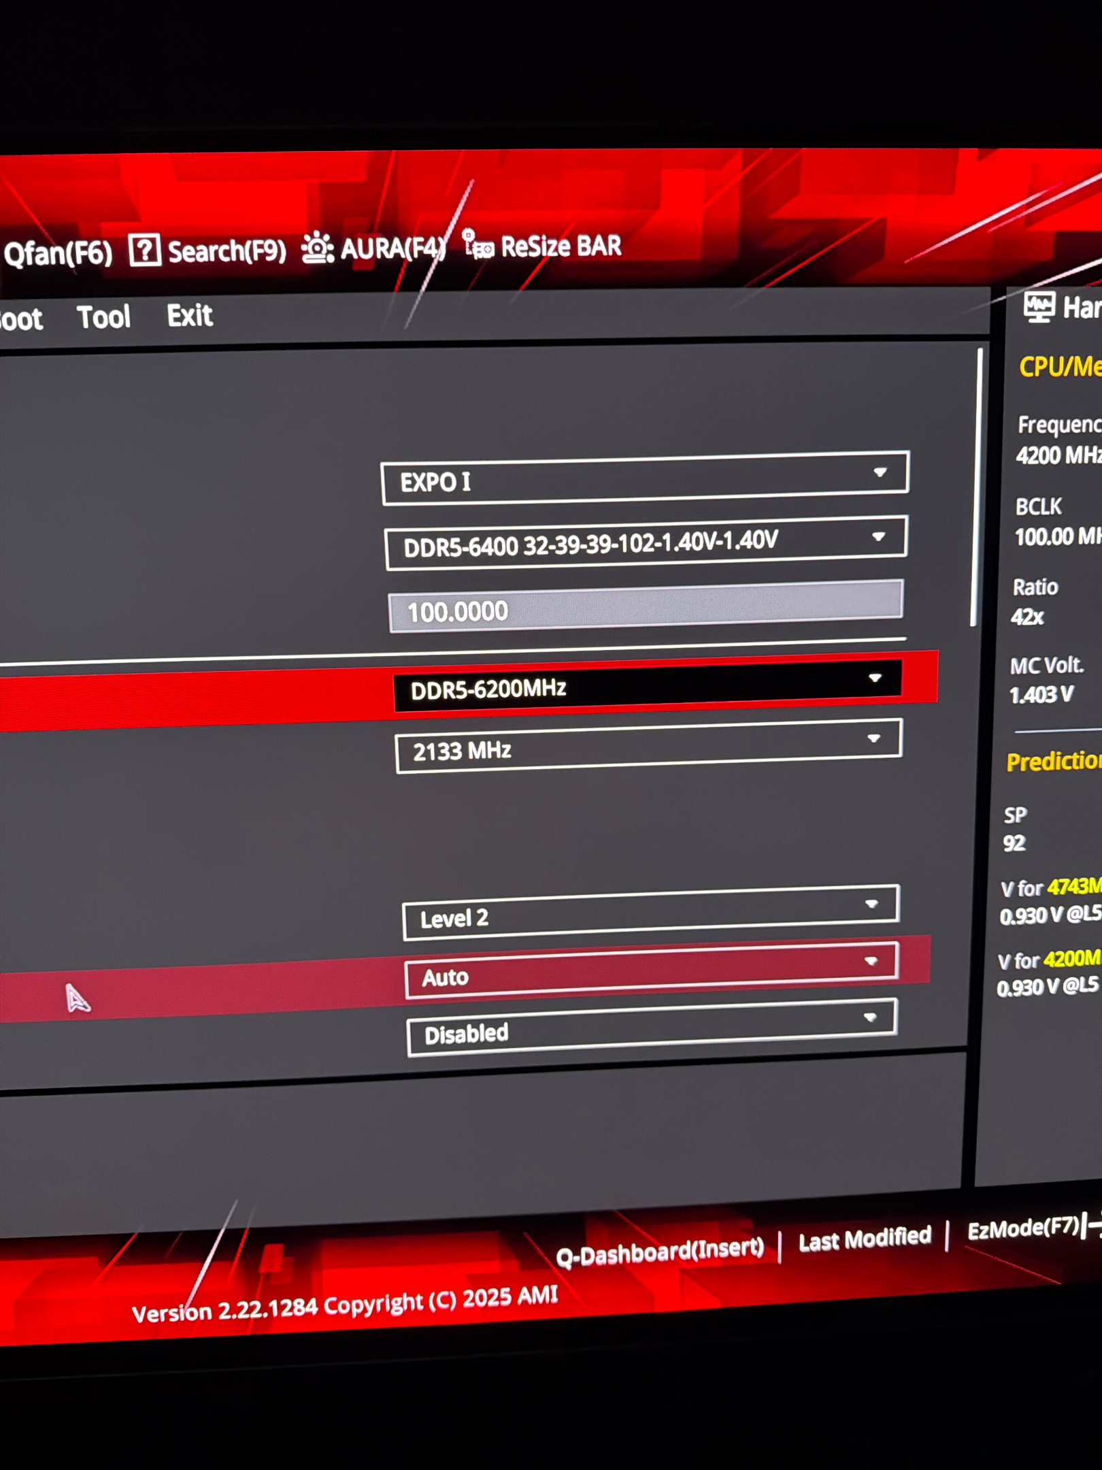The width and height of the screenshot is (1102, 1470).
Task: Open the Exit menu tab
Action: pos(190,316)
